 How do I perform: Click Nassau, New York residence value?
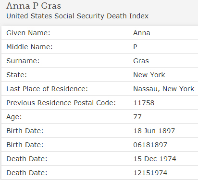click(164, 89)
